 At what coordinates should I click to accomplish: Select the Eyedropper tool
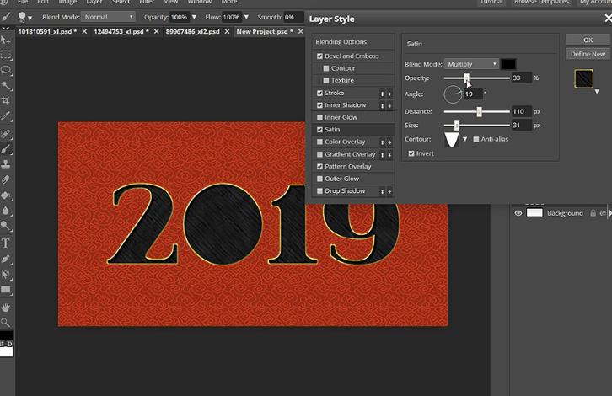(5, 116)
